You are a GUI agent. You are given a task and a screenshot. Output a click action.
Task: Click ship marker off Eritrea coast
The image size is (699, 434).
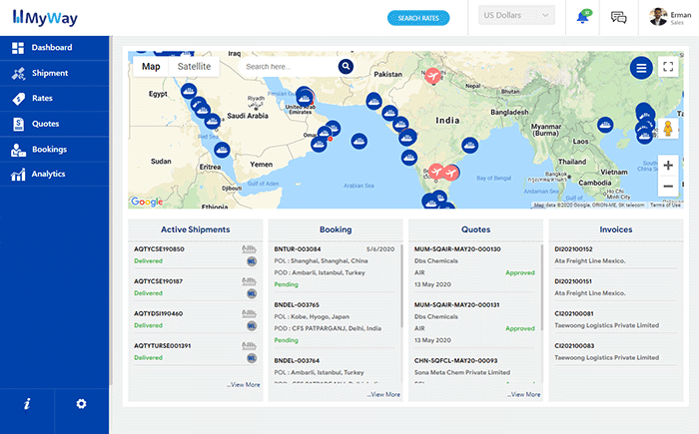[222, 150]
